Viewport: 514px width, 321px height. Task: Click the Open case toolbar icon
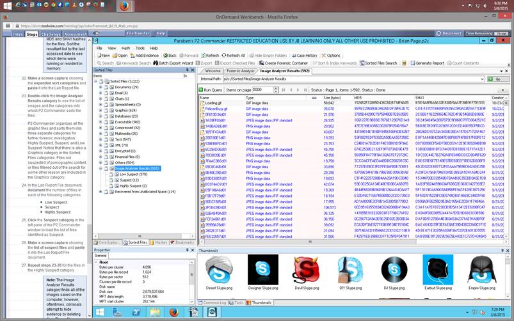point(115,56)
